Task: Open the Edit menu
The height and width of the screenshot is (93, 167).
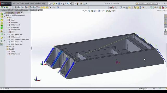Action: (x=18, y=4)
